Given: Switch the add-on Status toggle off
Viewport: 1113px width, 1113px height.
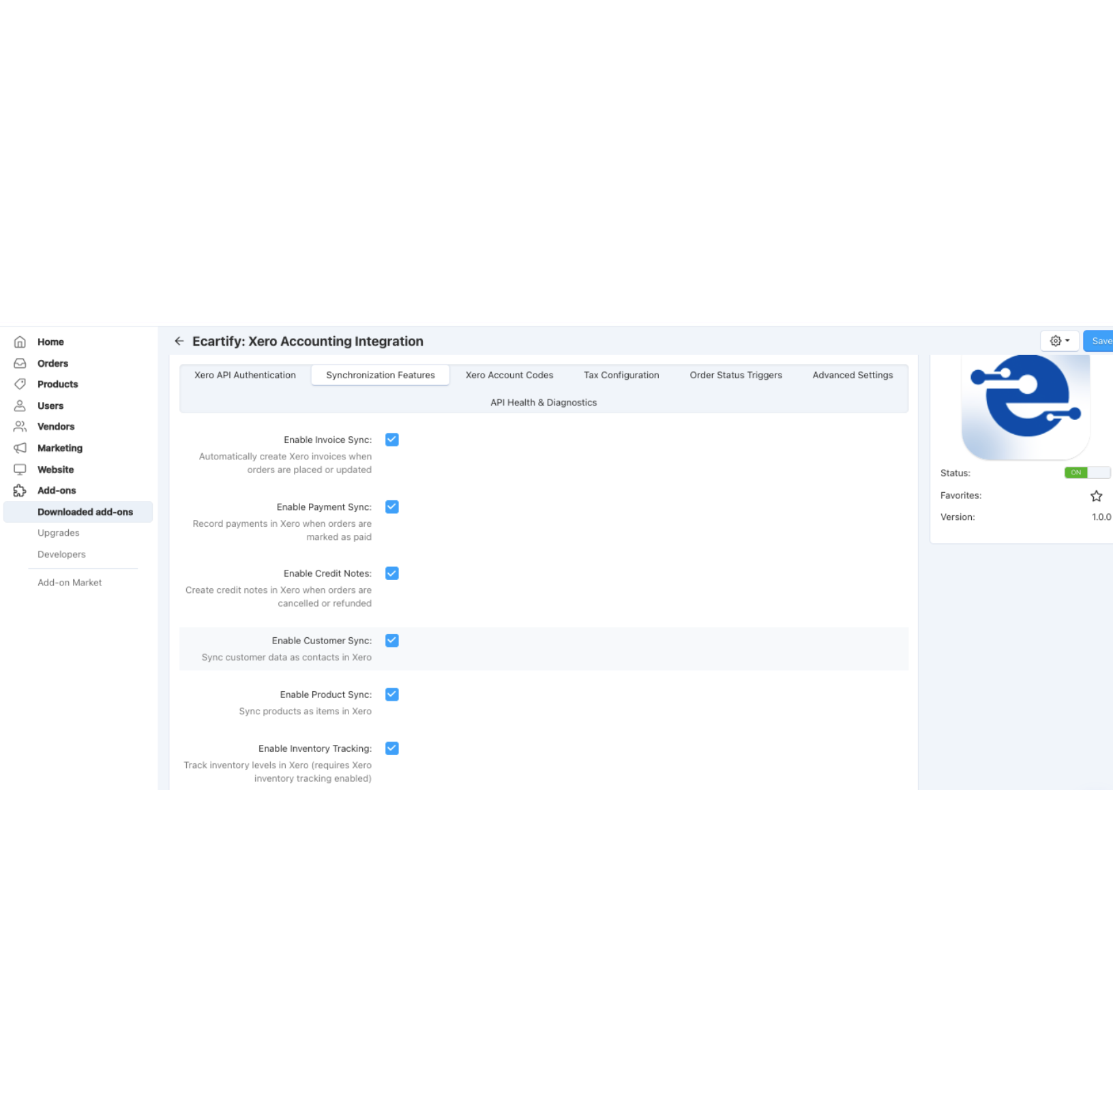Looking at the screenshot, I should 1086,473.
